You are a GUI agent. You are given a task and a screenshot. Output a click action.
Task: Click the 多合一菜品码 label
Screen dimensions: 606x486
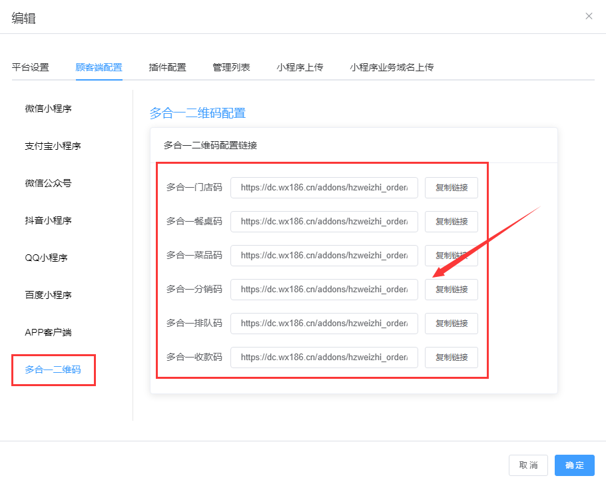(x=194, y=256)
